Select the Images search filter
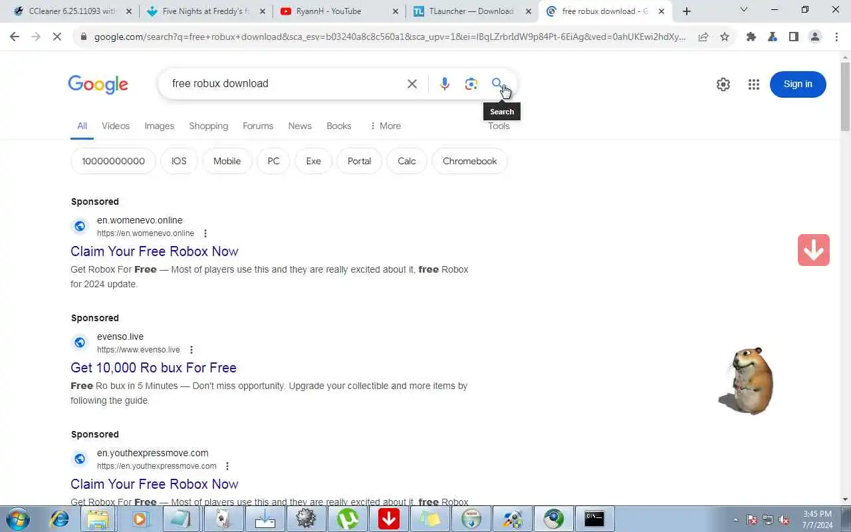 (x=160, y=126)
